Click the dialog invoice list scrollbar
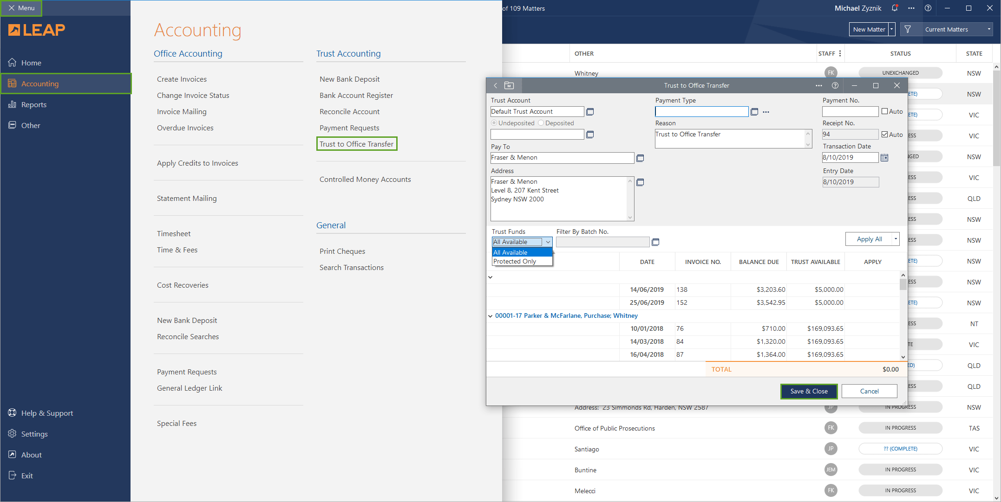1001x502 pixels. tap(903, 316)
